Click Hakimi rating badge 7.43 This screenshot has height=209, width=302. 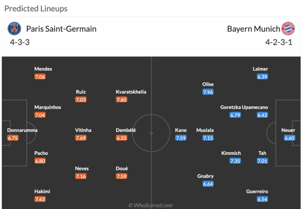coord(40,199)
